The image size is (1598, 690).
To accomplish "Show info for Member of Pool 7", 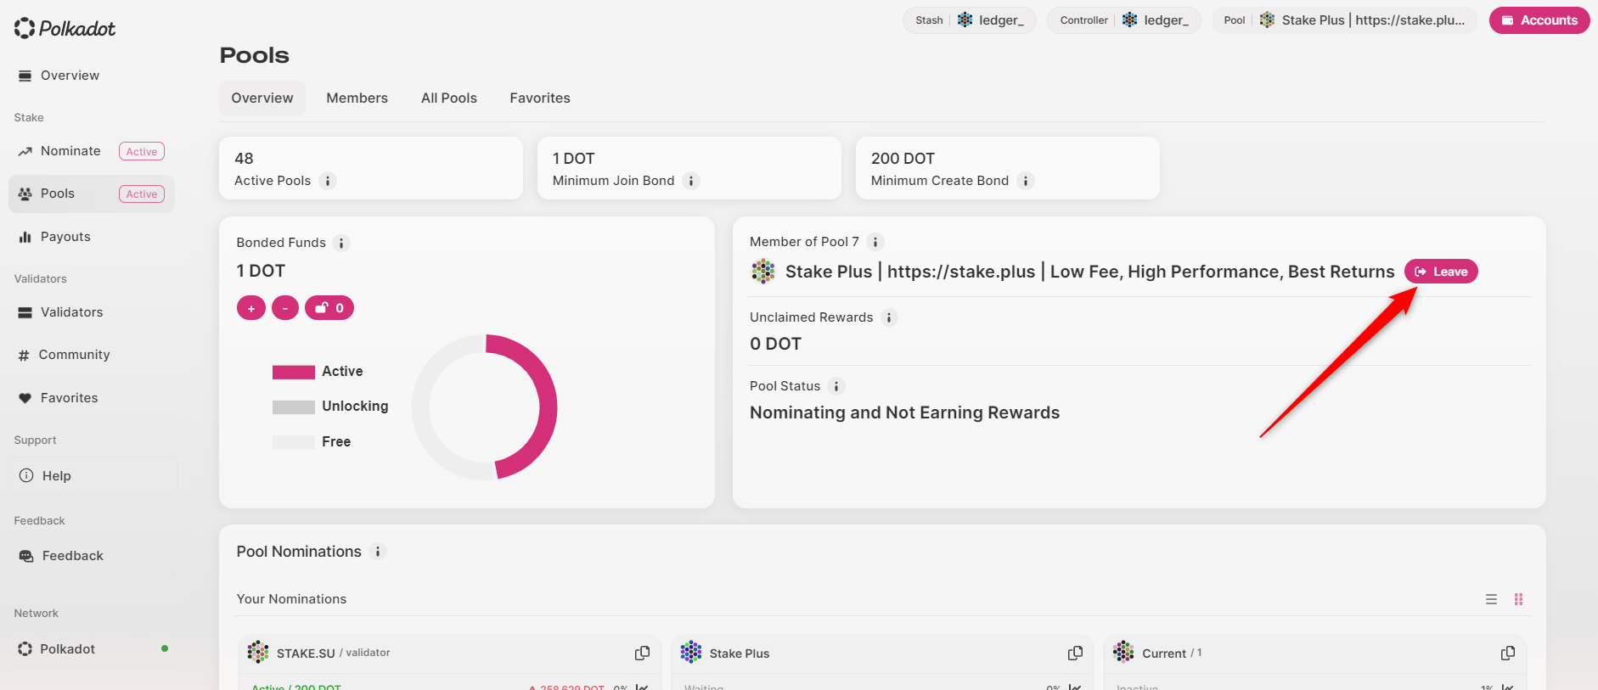I will coord(875,242).
